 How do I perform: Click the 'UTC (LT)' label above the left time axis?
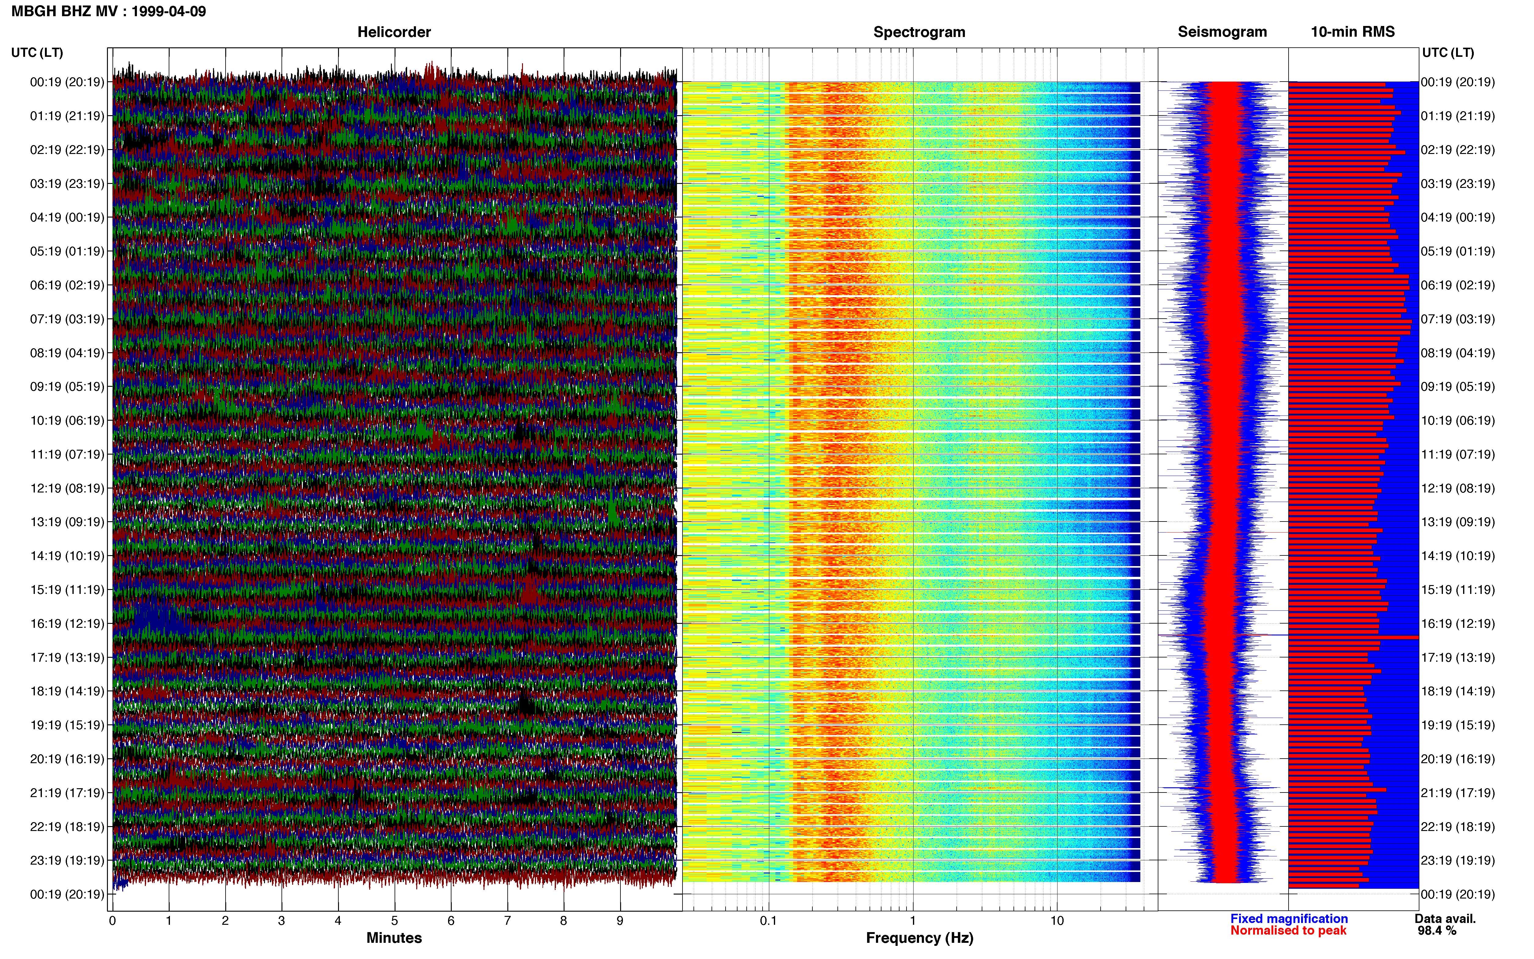pos(37,53)
